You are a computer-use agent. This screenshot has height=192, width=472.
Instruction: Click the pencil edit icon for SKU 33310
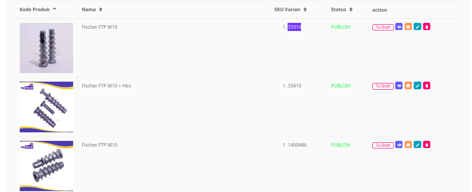[x=417, y=27]
